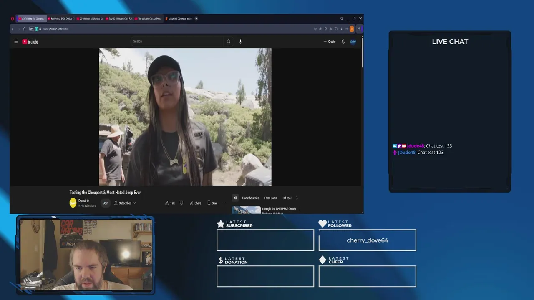Select the 'From the series' chip
534x300 pixels.
click(x=250, y=198)
